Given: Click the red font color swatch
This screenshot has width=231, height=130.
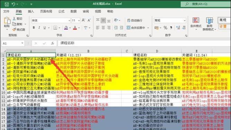Looking at the screenshot, I should 75,28.
